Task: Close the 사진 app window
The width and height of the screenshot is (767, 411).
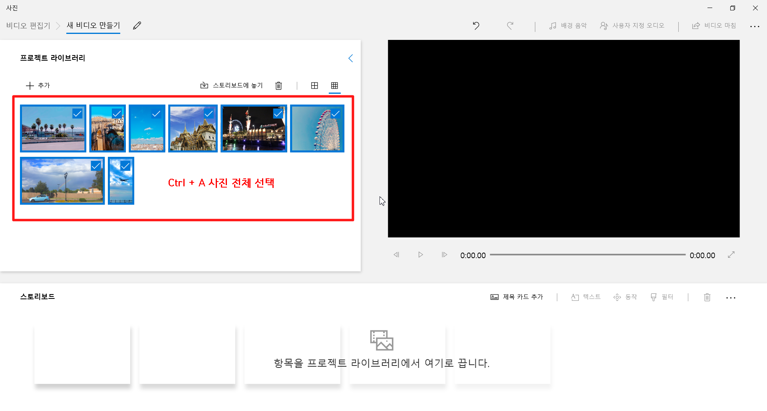Action: 755,8
